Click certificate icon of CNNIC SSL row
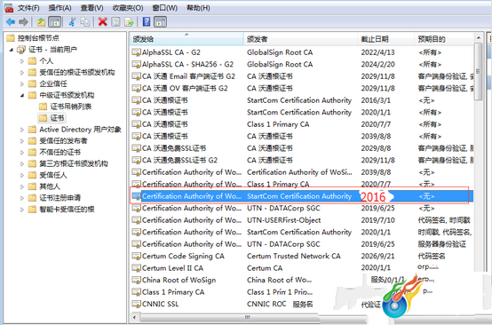The image size is (492, 325). tap(136, 305)
